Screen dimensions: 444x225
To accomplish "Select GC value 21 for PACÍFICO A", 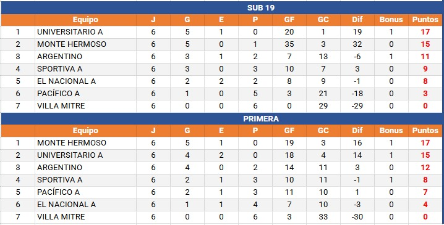I will pos(323,94).
